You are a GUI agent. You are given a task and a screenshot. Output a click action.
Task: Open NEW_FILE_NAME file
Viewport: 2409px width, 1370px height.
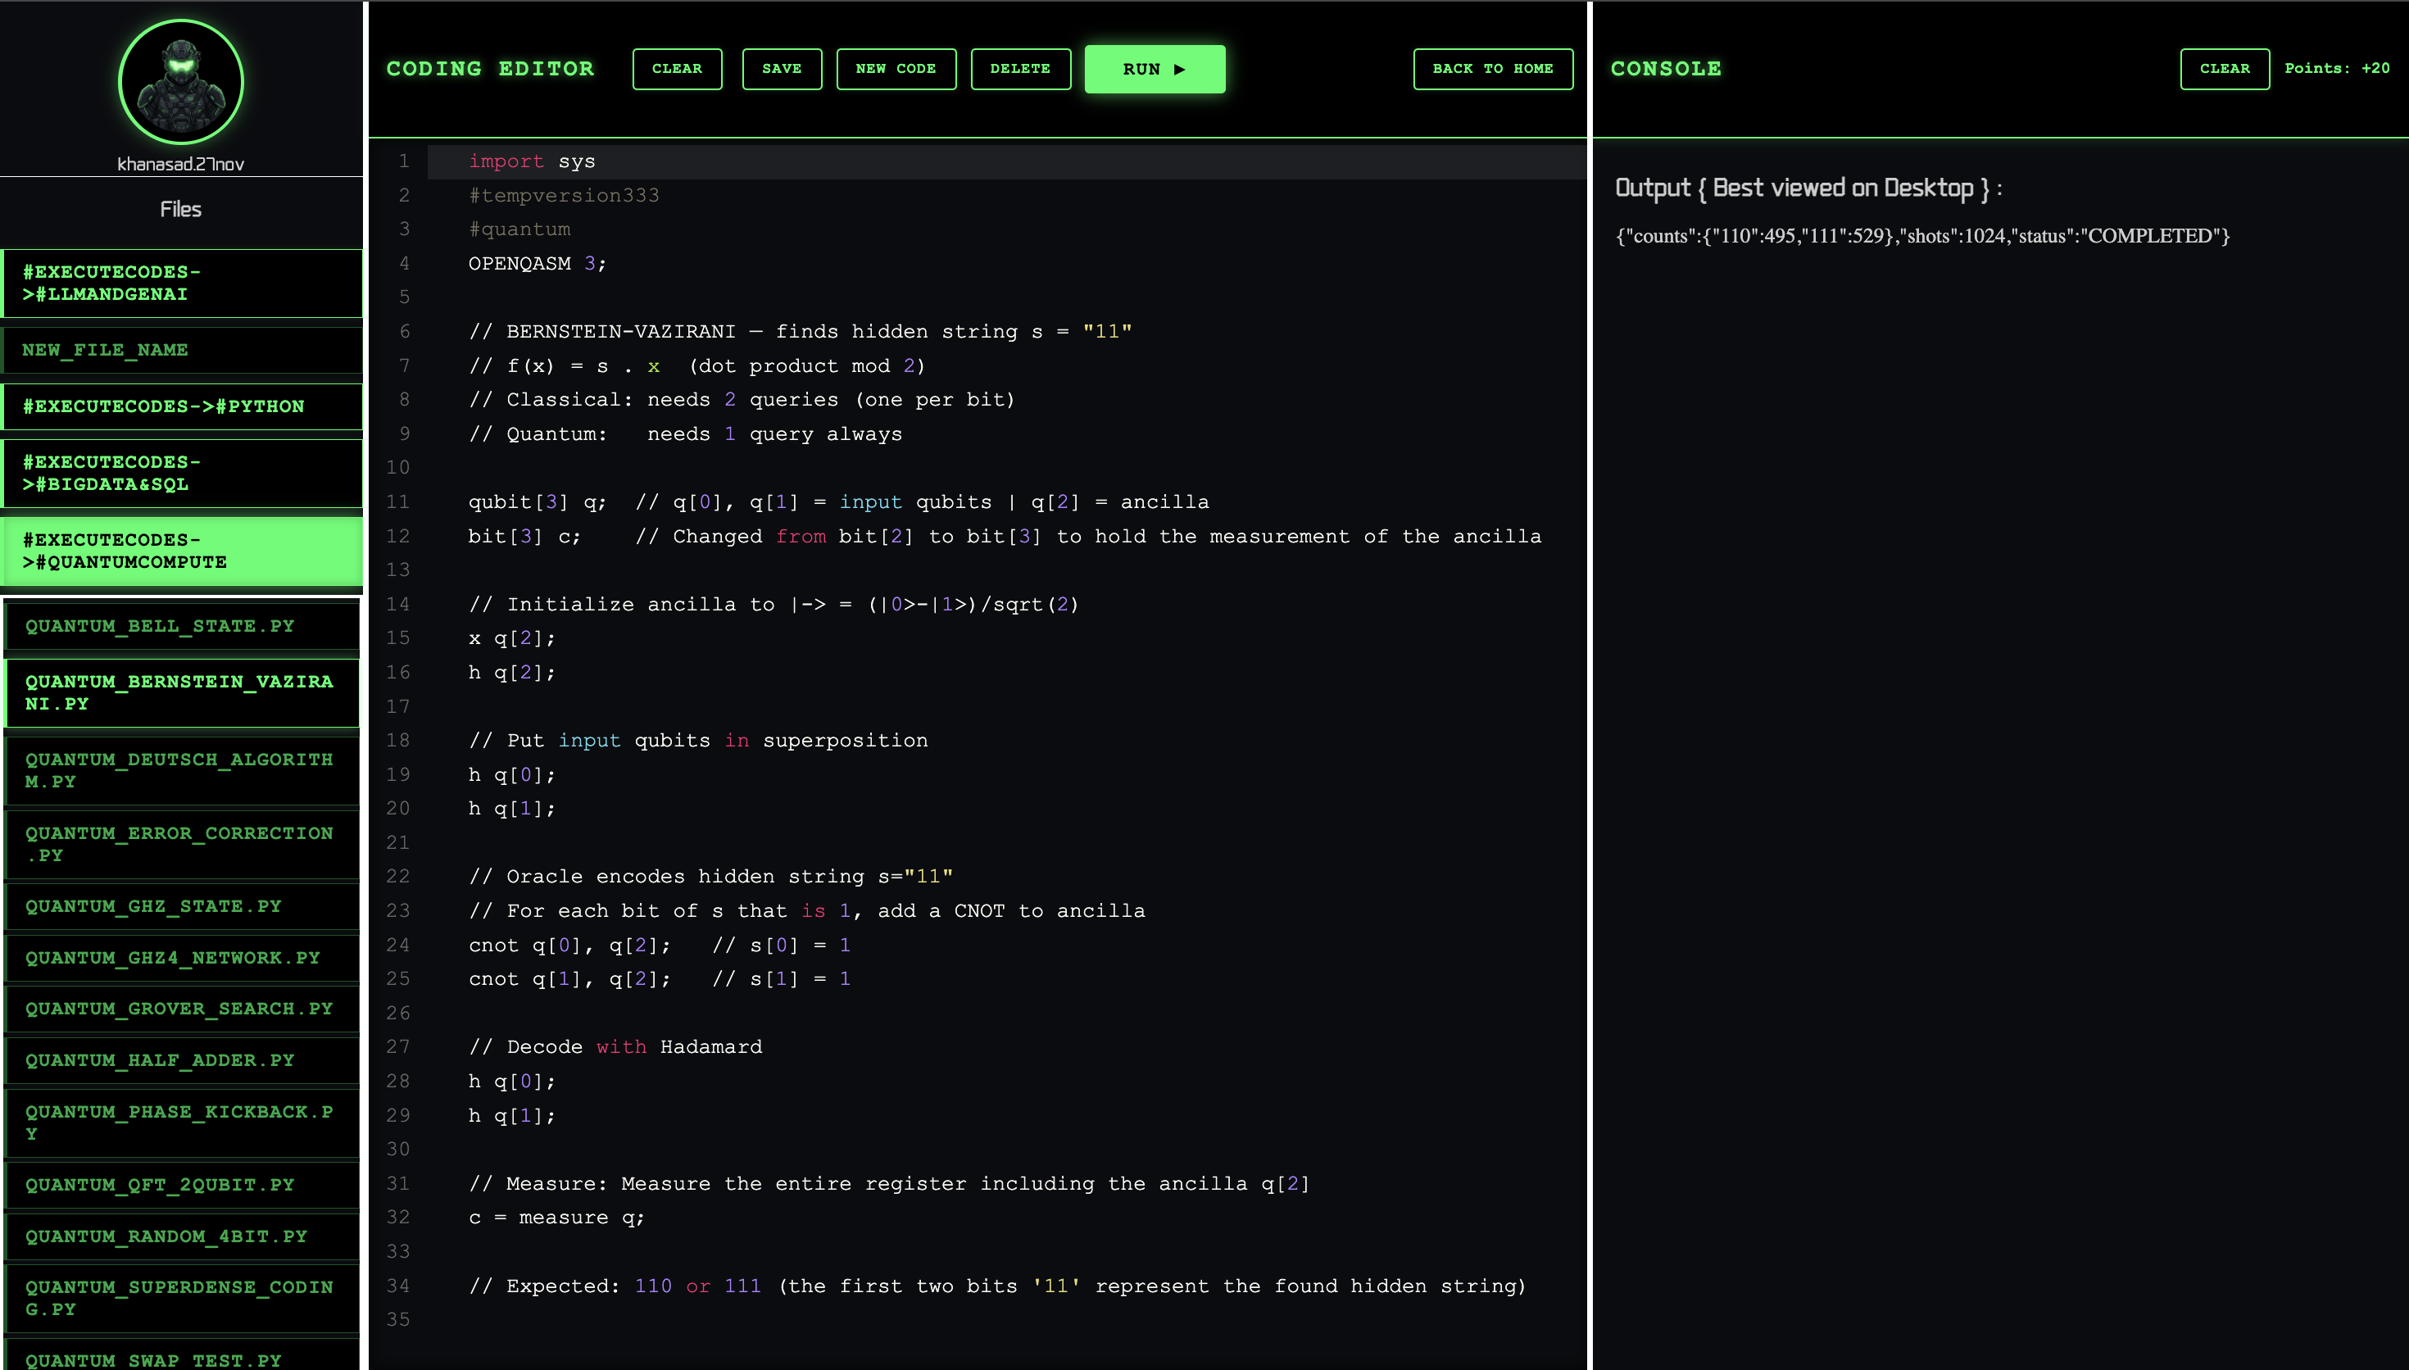(182, 350)
